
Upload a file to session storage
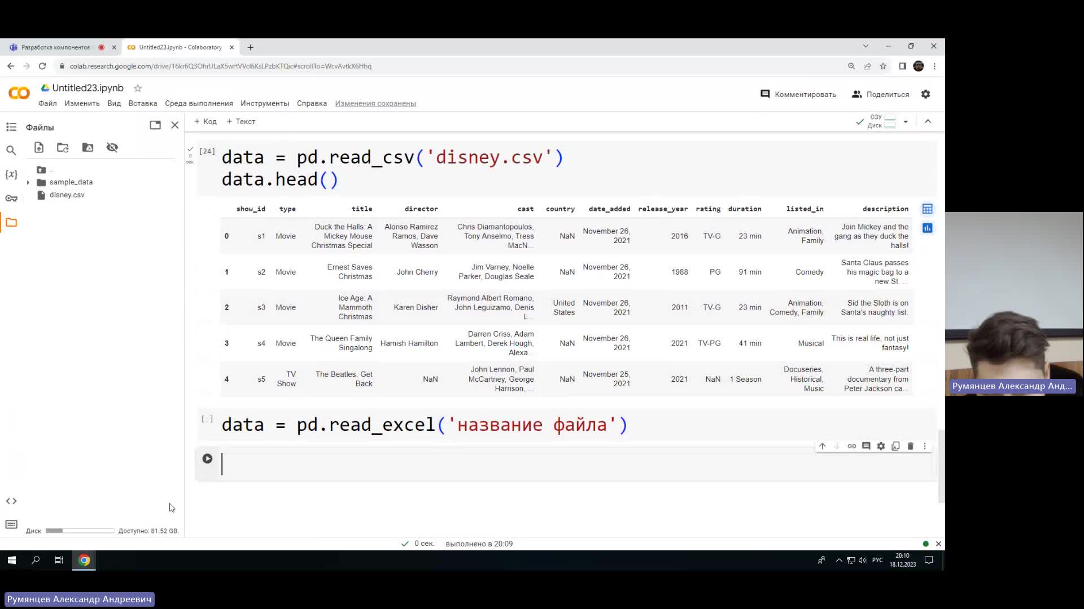click(39, 148)
